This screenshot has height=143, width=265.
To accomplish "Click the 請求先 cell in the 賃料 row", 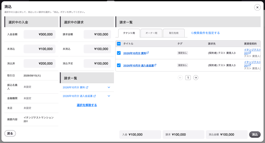I will [221, 53].
